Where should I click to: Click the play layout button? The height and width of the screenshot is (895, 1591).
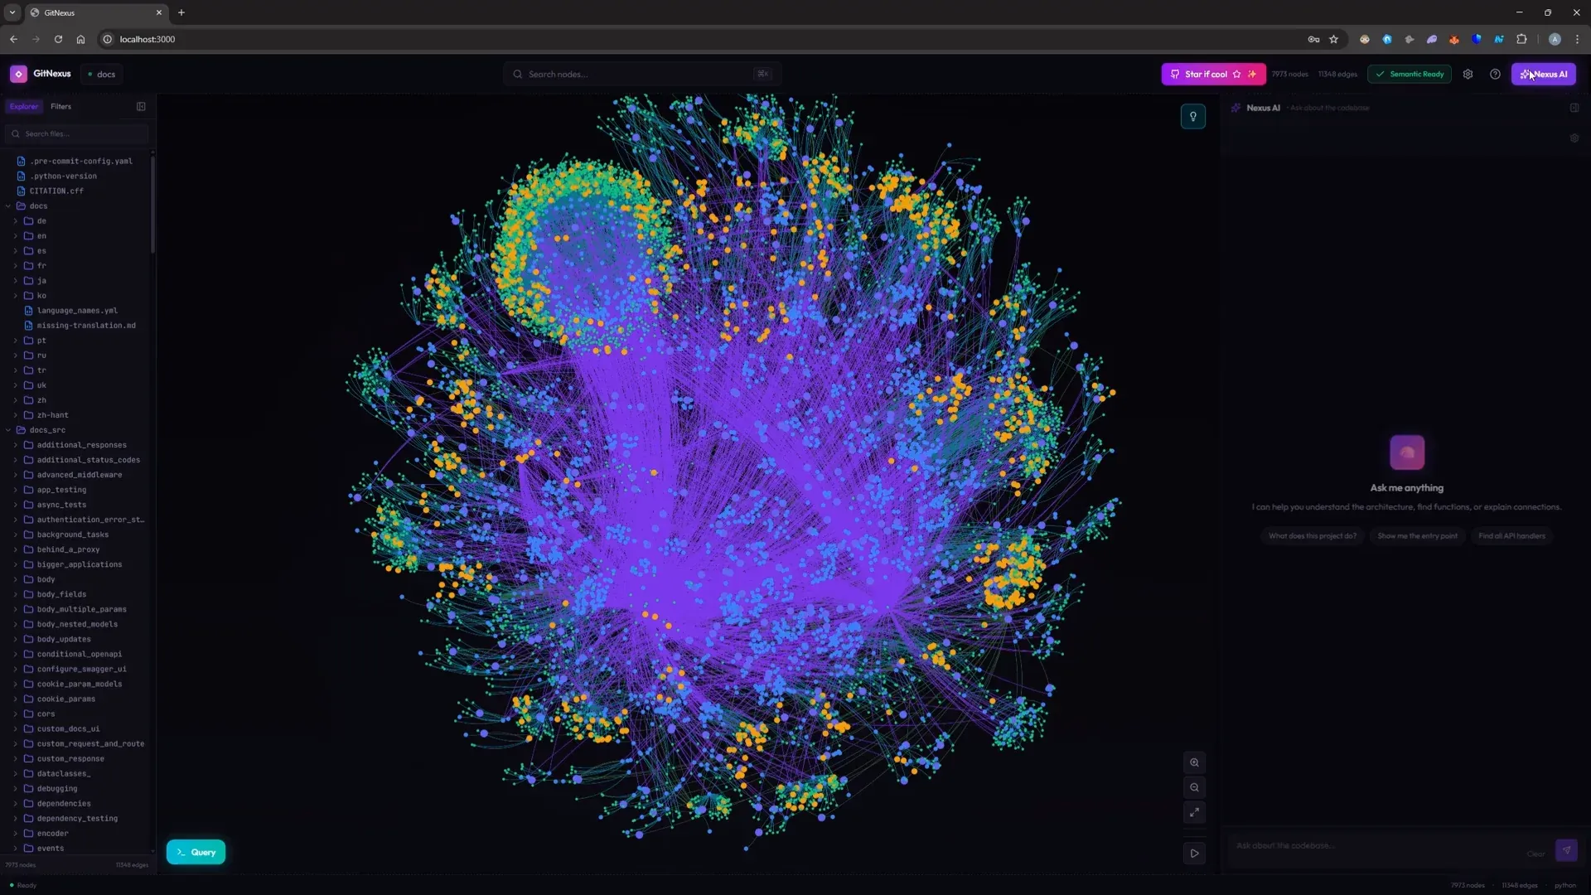pyautogui.click(x=1194, y=853)
